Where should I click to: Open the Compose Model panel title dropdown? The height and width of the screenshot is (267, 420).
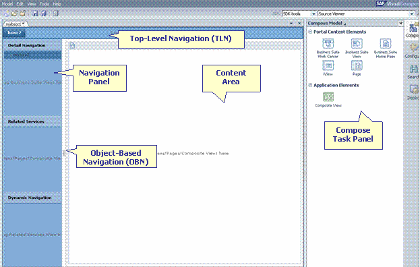[x=345, y=24]
